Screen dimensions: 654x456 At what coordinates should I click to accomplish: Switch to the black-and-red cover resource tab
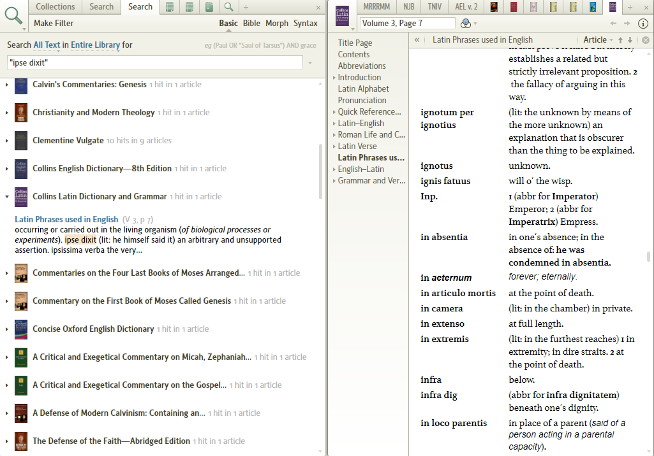[x=494, y=6]
